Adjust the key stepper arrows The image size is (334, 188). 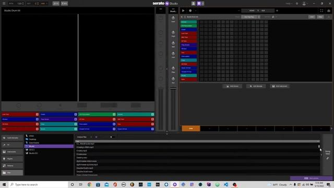[x=38, y=4]
